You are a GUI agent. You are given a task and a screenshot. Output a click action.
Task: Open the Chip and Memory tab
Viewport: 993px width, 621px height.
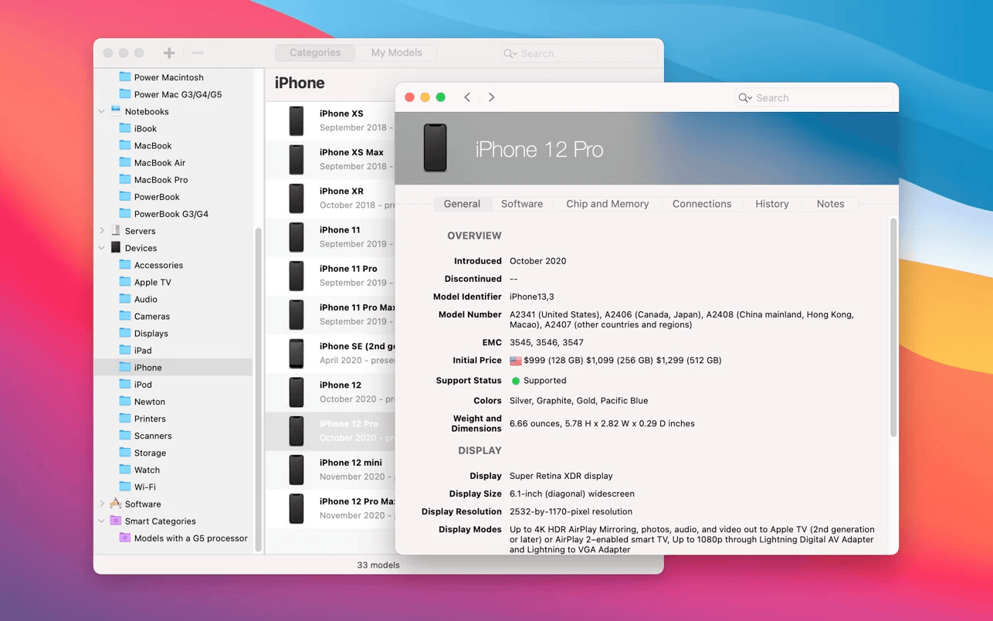pos(607,204)
